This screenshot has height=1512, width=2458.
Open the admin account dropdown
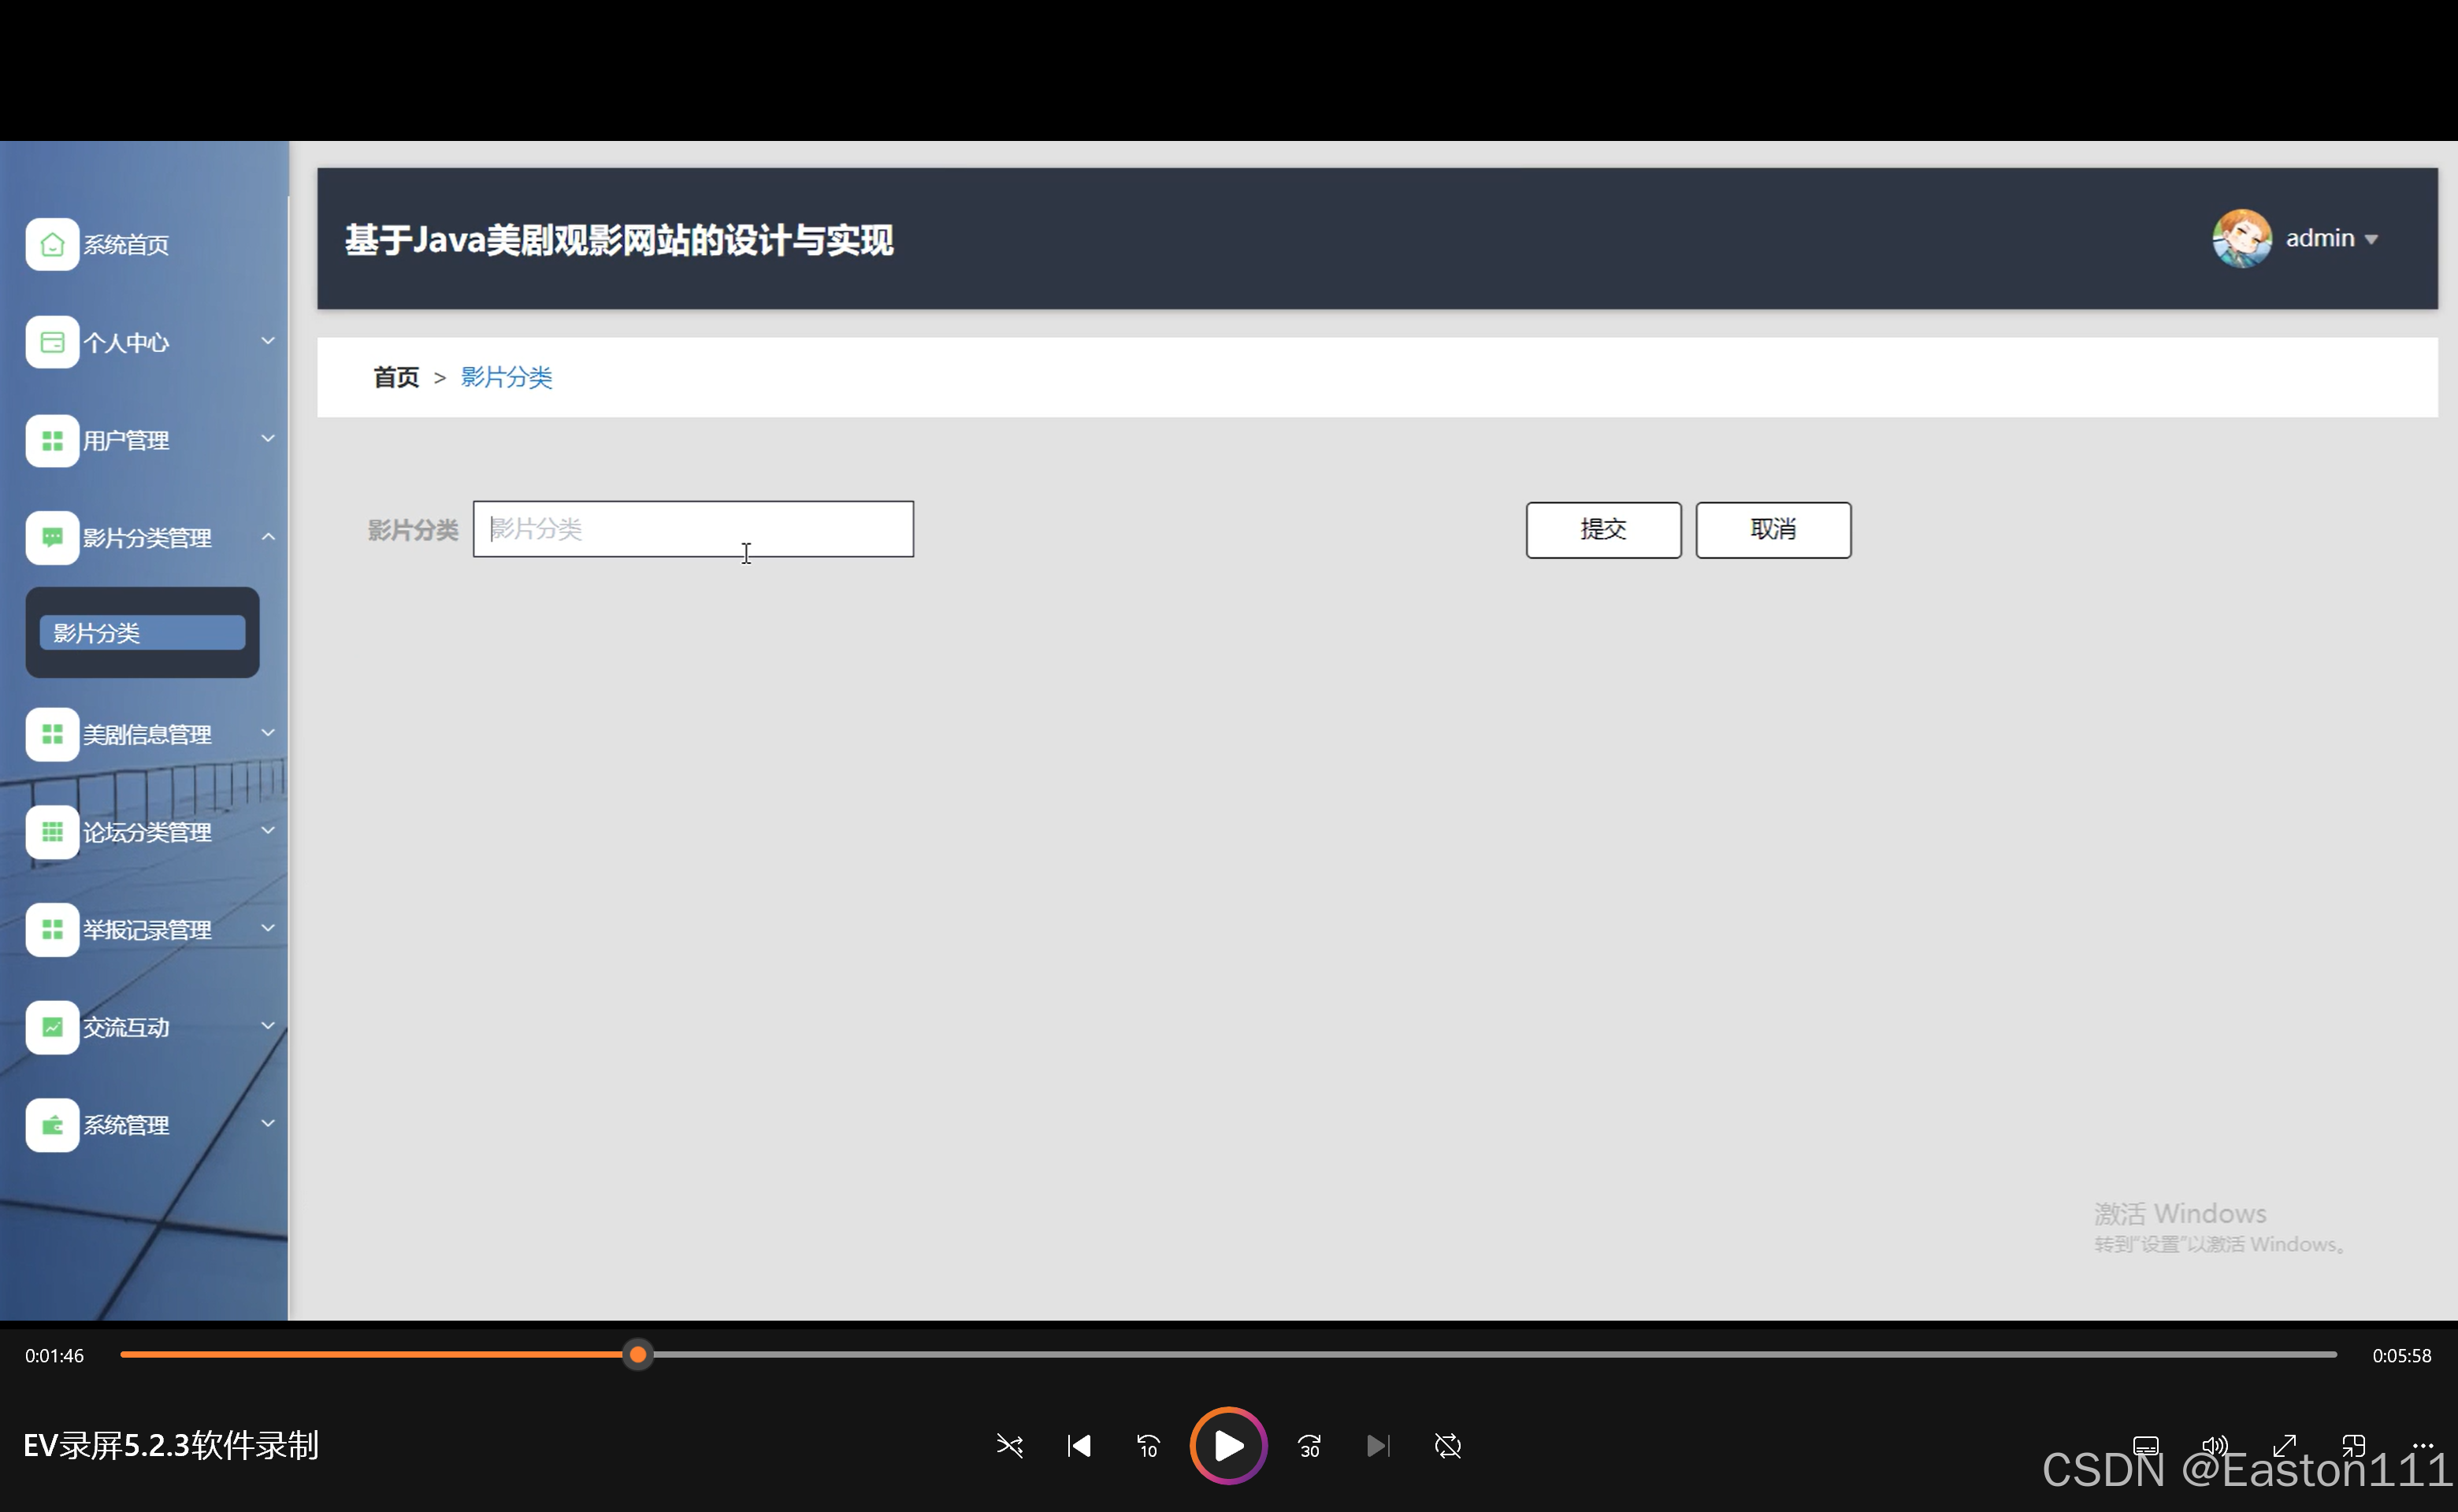(x=2331, y=238)
